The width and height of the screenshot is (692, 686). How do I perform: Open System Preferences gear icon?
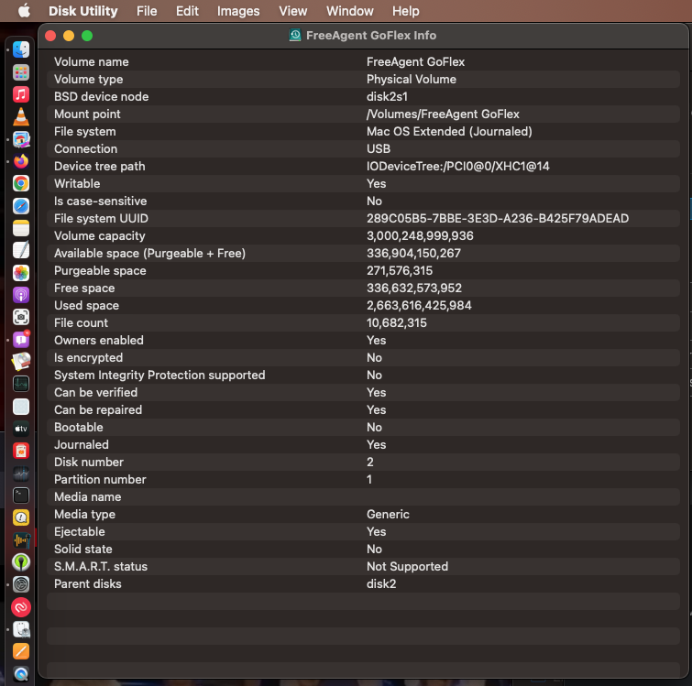coord(21,584)
